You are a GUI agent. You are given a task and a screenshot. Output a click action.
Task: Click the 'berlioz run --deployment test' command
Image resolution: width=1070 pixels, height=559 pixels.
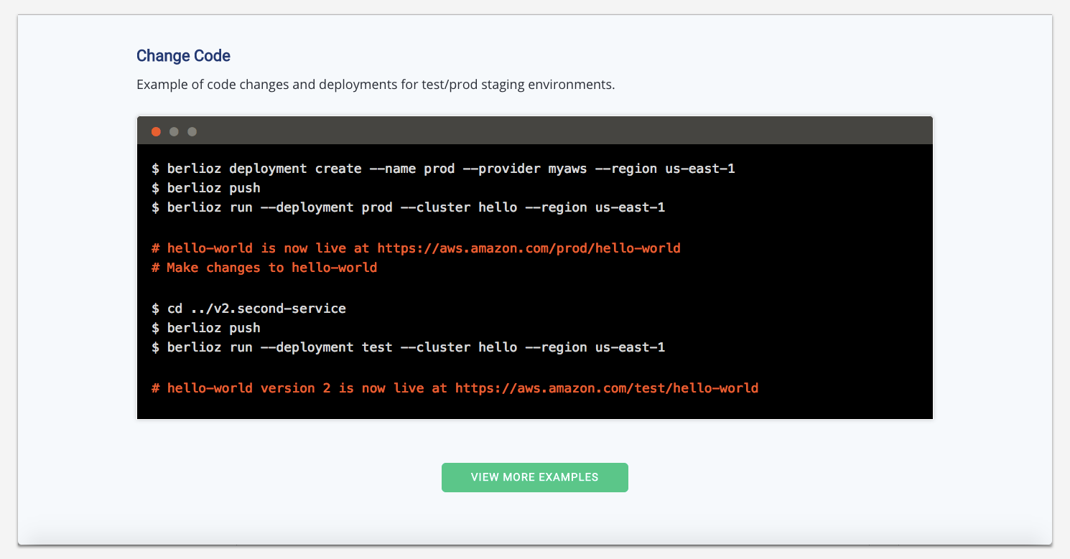coord(409,347)
